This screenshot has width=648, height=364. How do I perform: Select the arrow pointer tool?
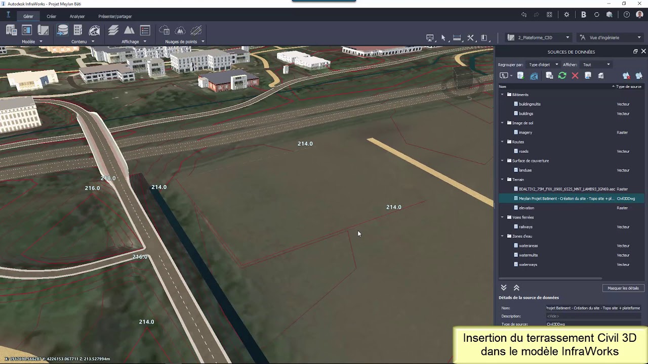(443, 37)
